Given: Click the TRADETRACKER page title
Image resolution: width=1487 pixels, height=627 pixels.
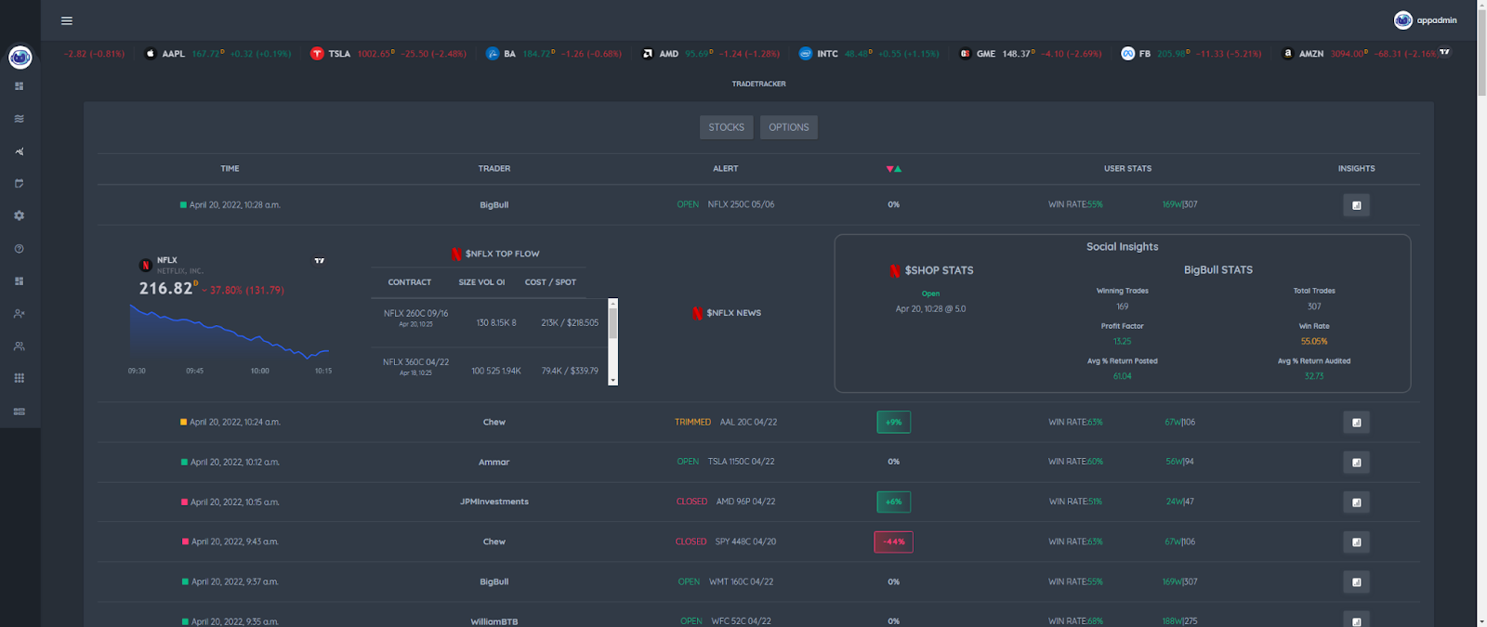Looking at the screenshot, I should click(x=758, y=85).
